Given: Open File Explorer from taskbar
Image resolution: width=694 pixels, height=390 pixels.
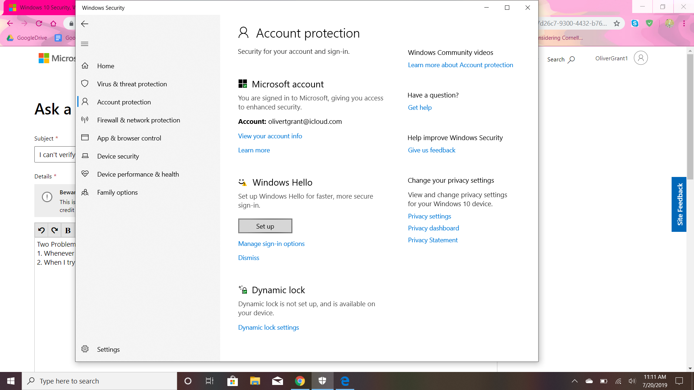Looking at the screenshot, I should click(255, 381).
